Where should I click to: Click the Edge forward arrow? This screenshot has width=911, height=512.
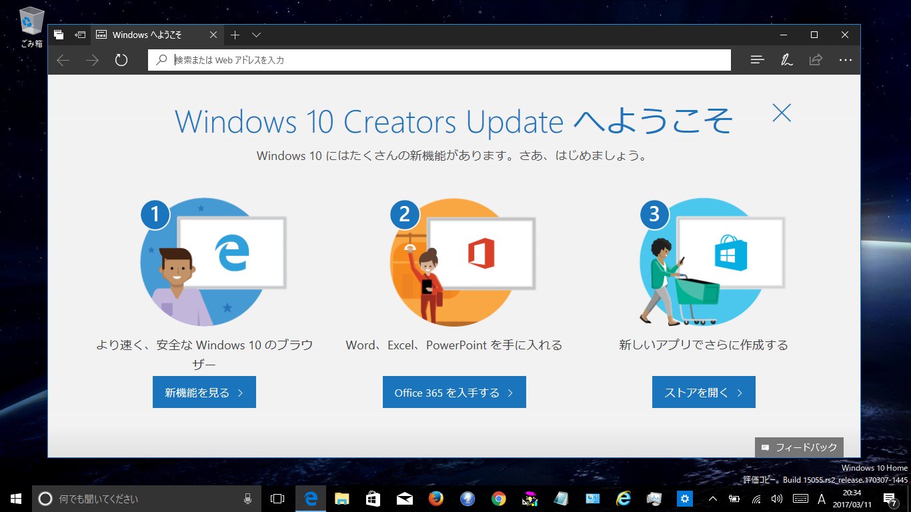click(92, 60)
